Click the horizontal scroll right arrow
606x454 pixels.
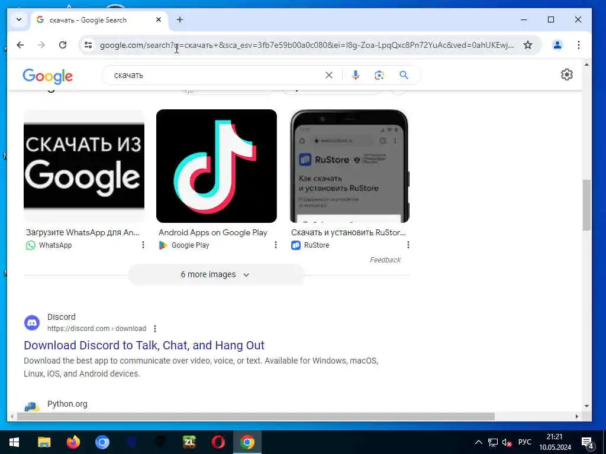(x=576, y=417)
